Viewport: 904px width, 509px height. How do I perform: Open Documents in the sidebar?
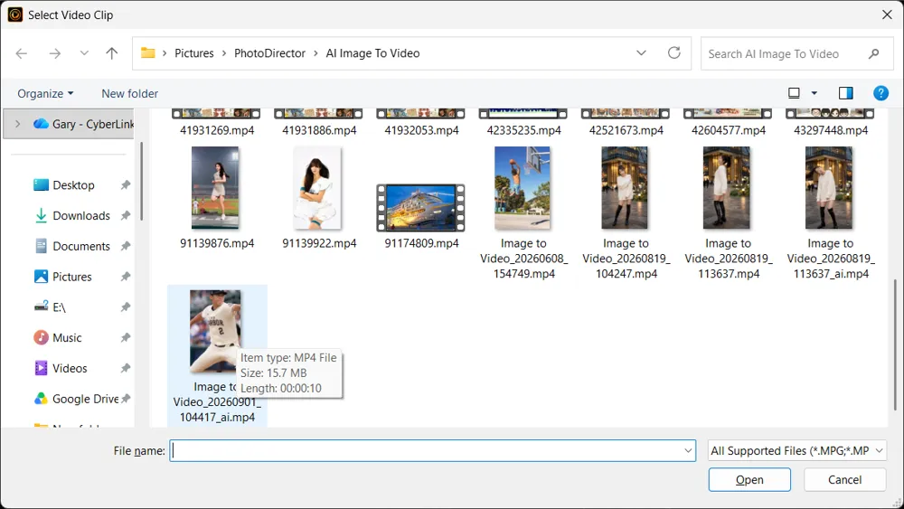click(80, 246)
